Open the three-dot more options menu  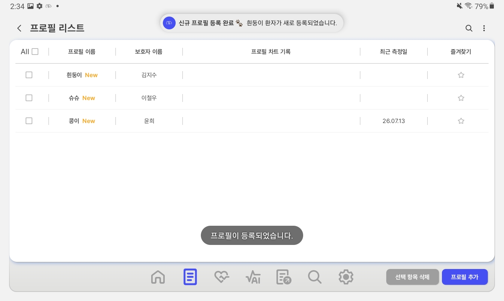[x=484, y=28]
